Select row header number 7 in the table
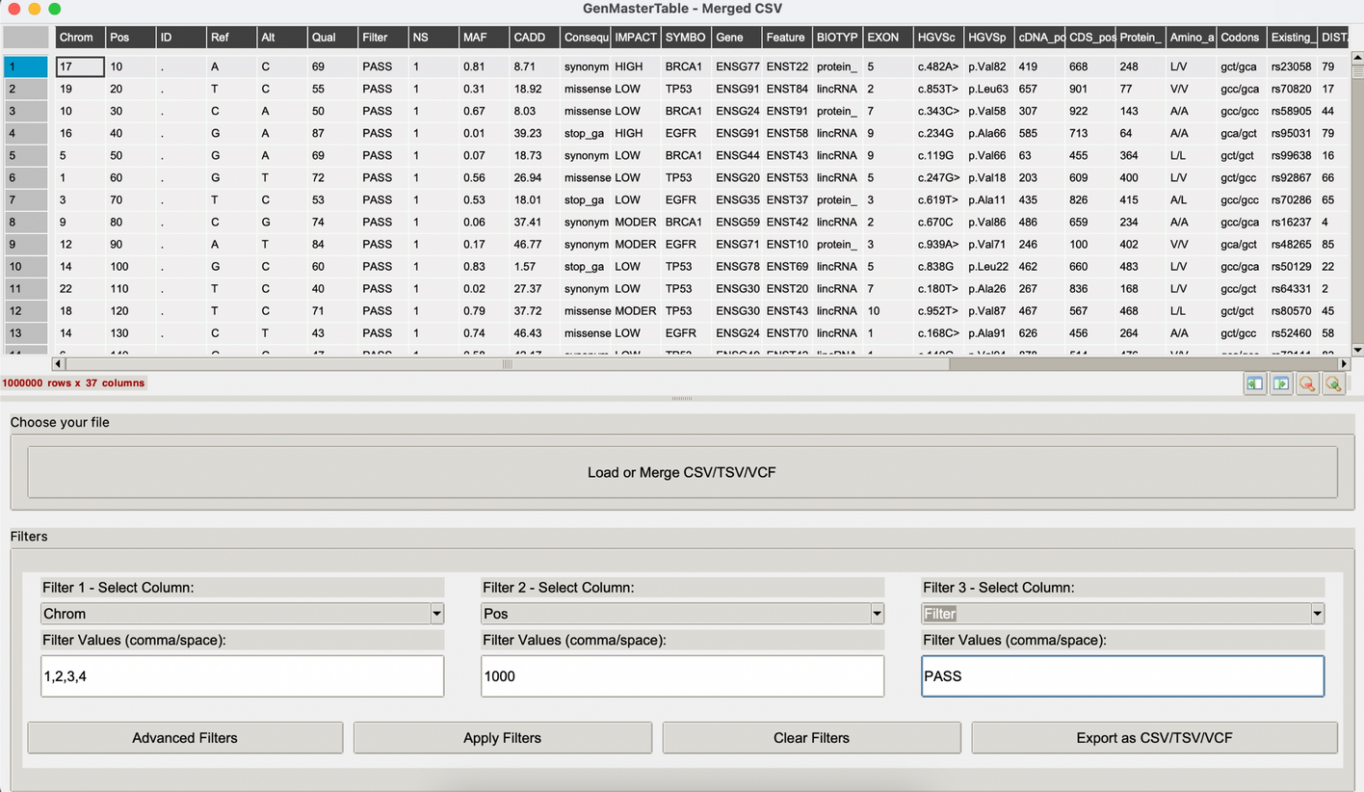The image size is (1364, 792). tap(25, 199)
